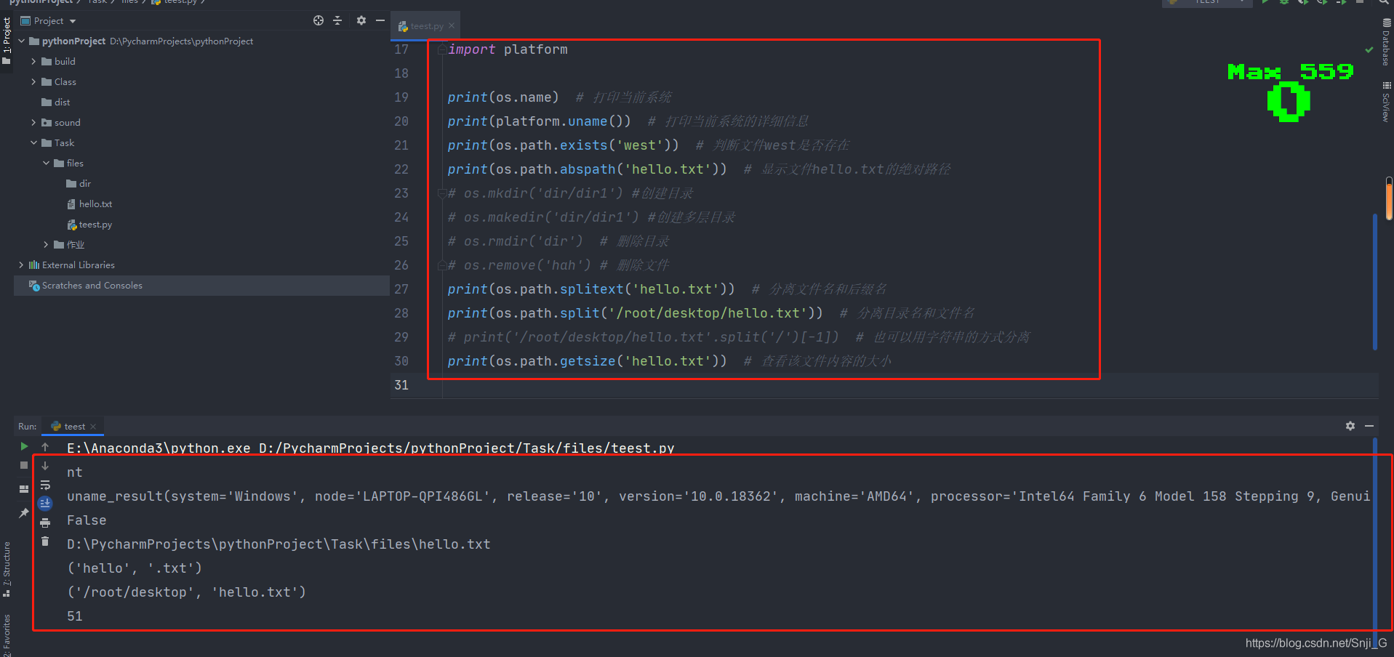Image resolution: width=1394 pixels, height=657 pixels.
Task: Print the console output
Action: [45, 523]
